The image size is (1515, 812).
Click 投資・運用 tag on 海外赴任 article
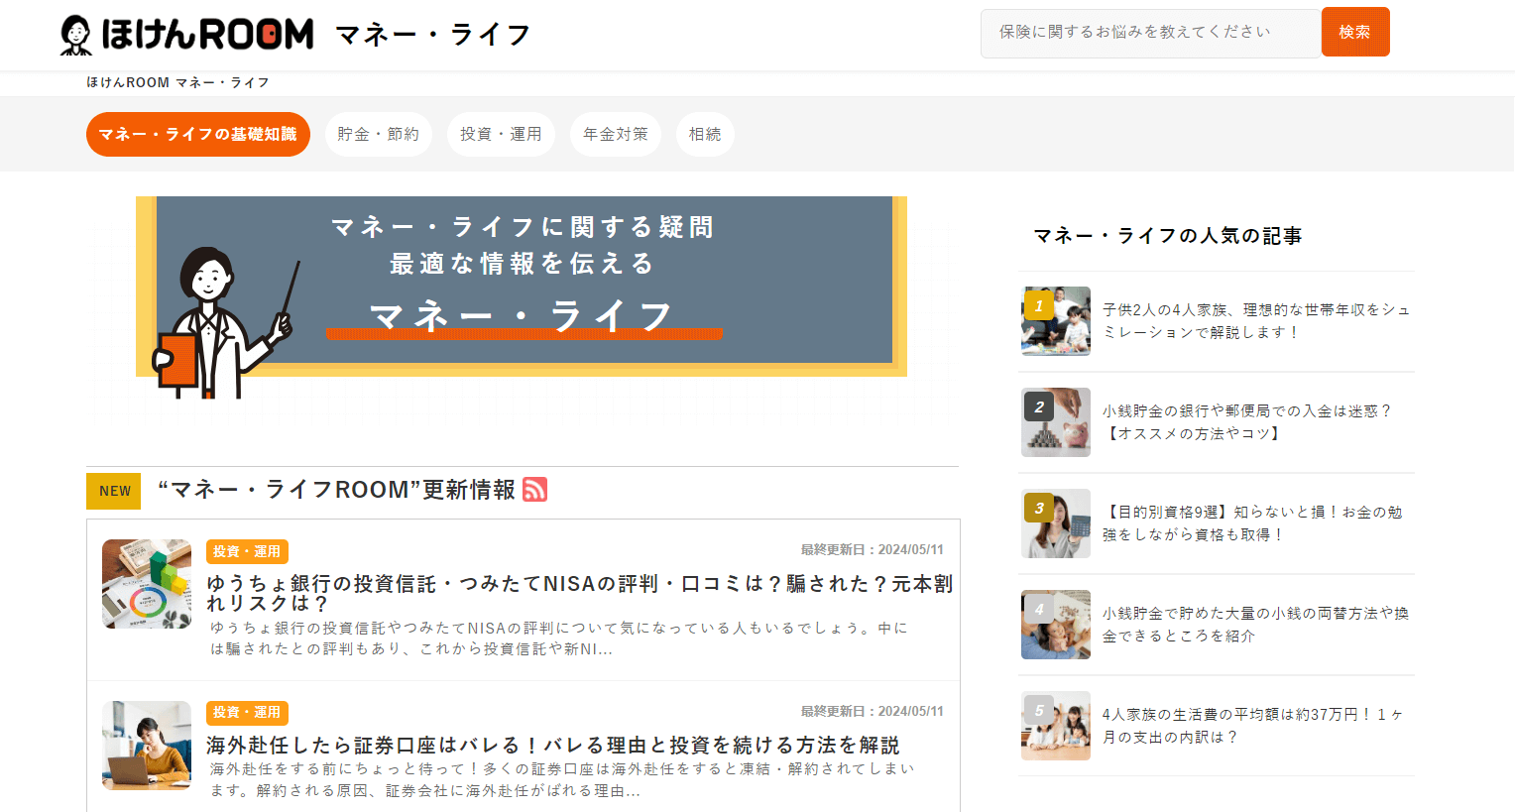(247, 713)
